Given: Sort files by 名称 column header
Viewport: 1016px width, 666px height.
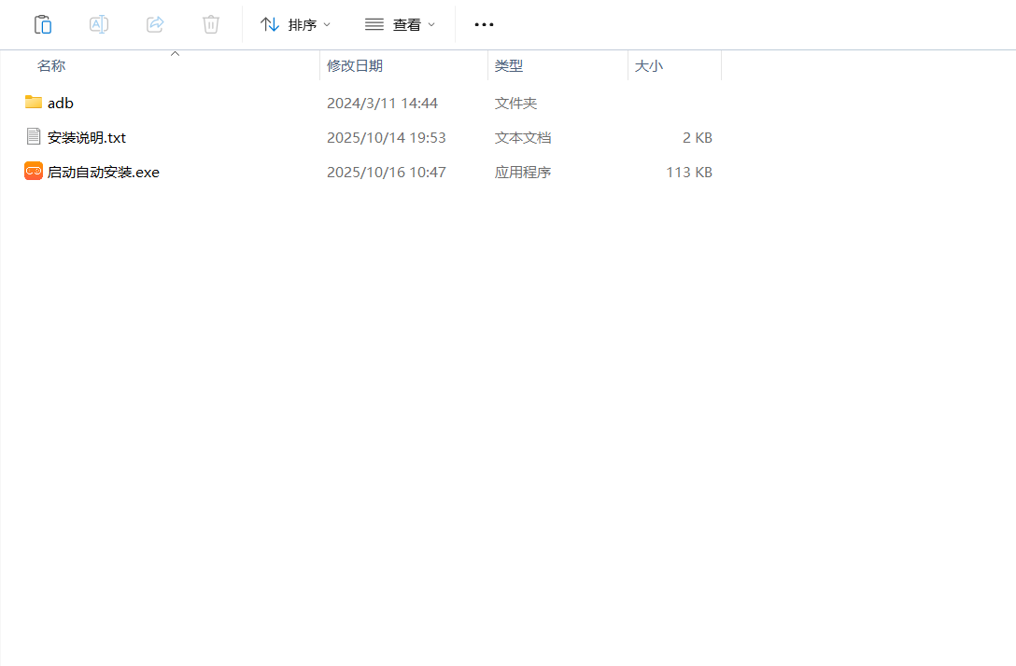Looking at the screenshot, I should coord(51,66).
